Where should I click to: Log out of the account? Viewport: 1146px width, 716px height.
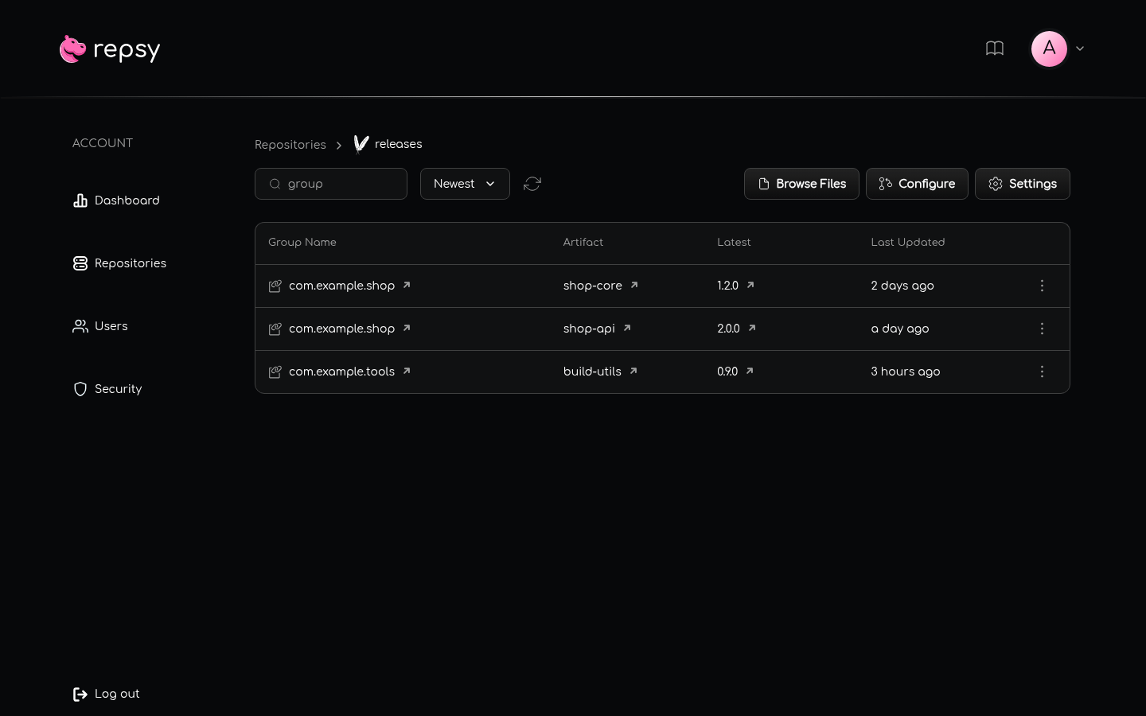tap(106, 694)
